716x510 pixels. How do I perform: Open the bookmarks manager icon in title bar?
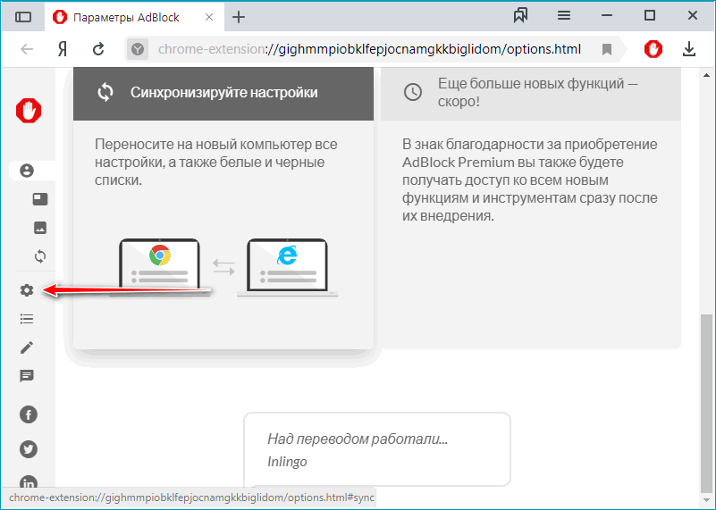click(x=520, y=16)
